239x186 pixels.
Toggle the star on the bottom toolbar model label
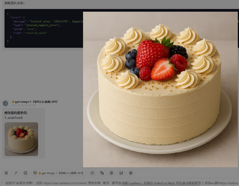pos(39,173)
